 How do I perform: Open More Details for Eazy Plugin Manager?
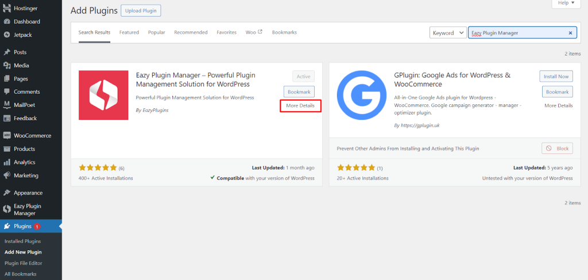tap(300, 106)
